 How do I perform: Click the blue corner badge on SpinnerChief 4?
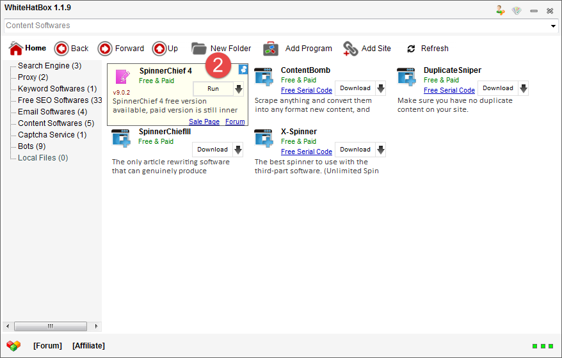point(243,69)
